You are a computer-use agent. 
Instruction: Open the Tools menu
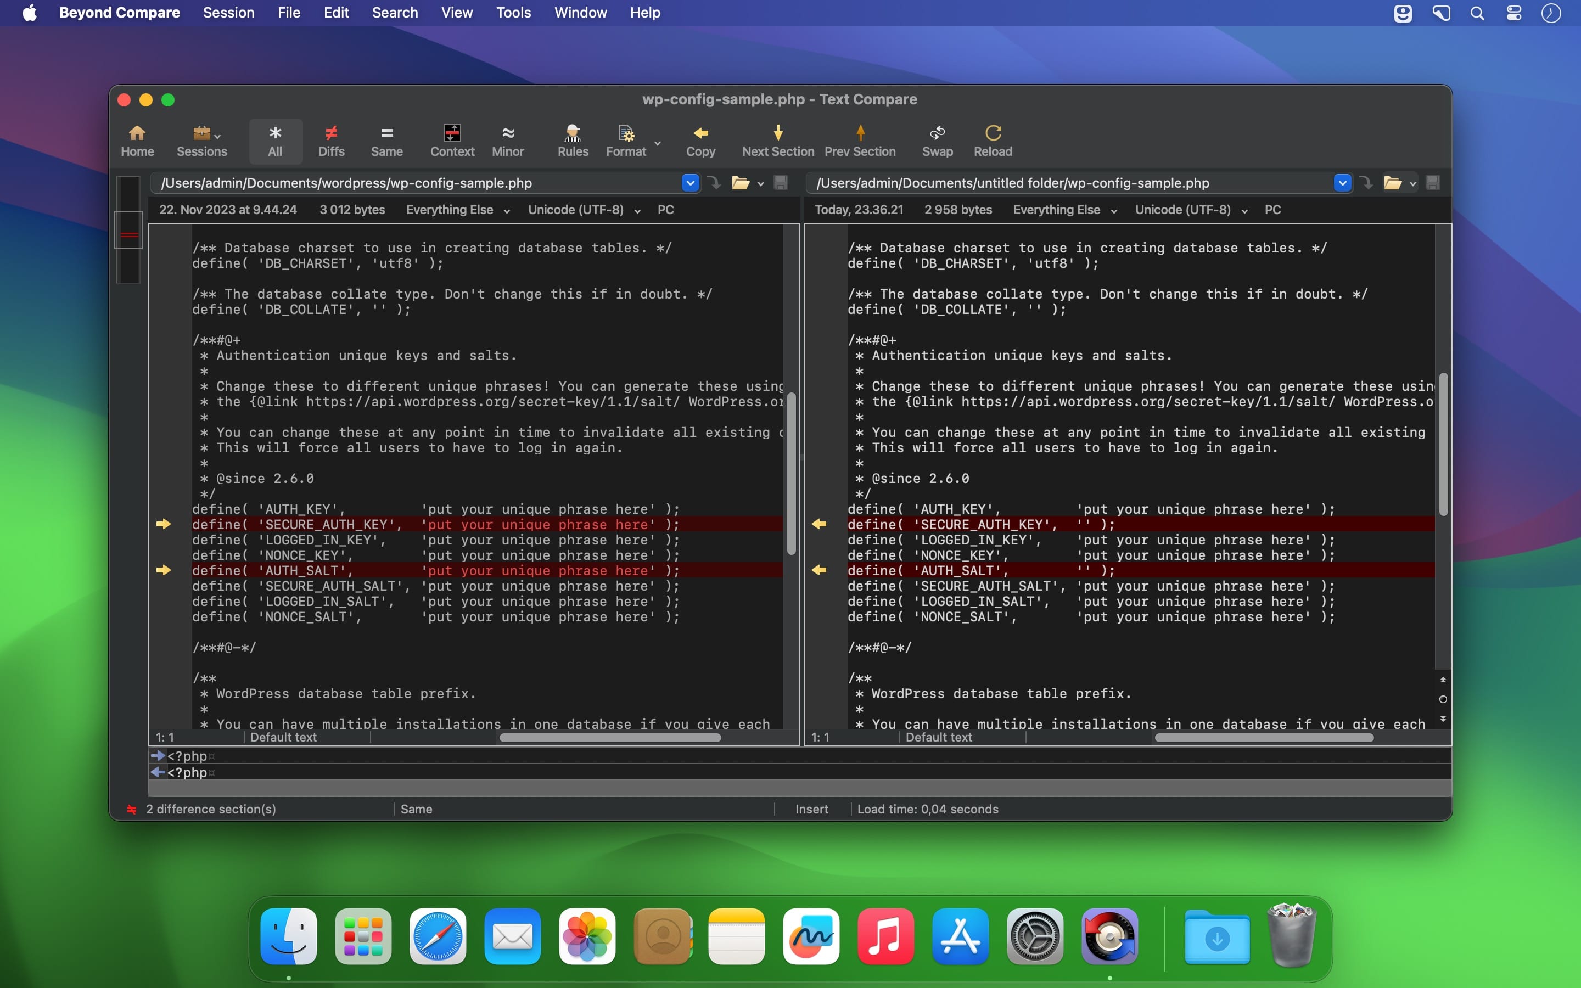513,13
